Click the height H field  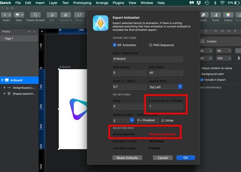pos(224,58)
